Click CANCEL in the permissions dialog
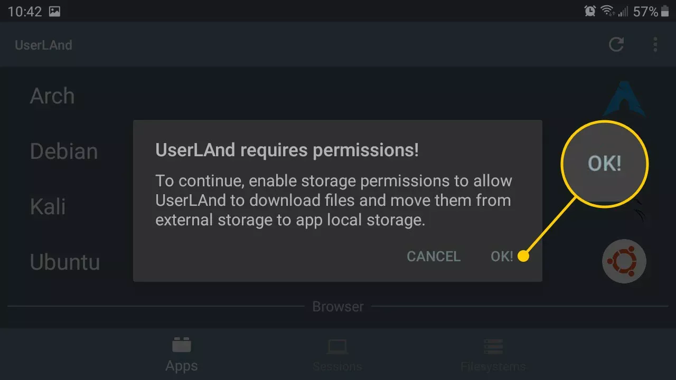676x380 pixels. coord(434,256)
